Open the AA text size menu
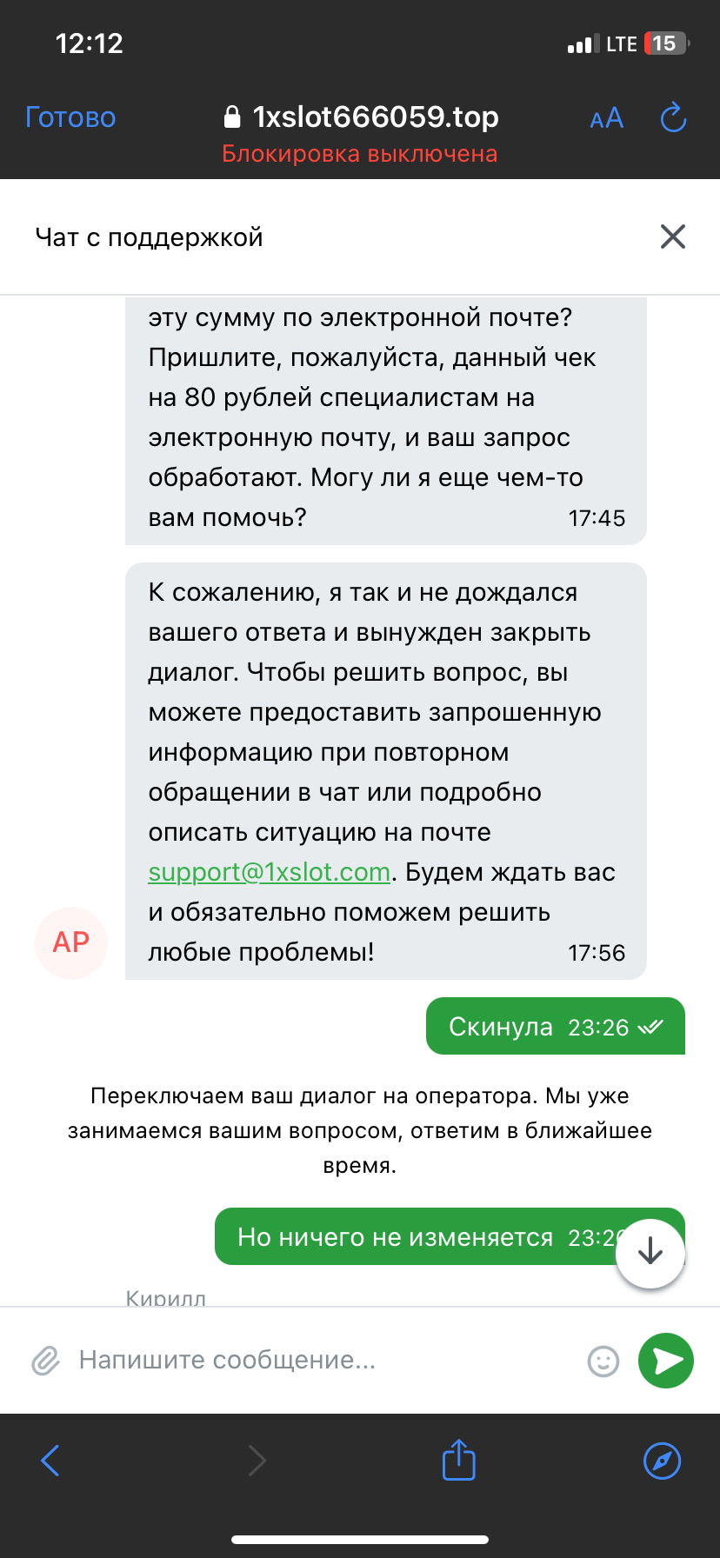Viewport: 720px width, 1558px height. coord(606,118)
